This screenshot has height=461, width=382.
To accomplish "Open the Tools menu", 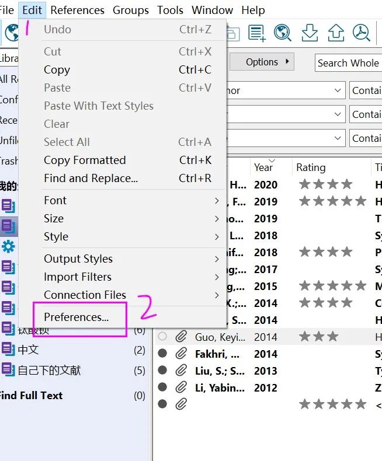I will [x=170, y=10].
